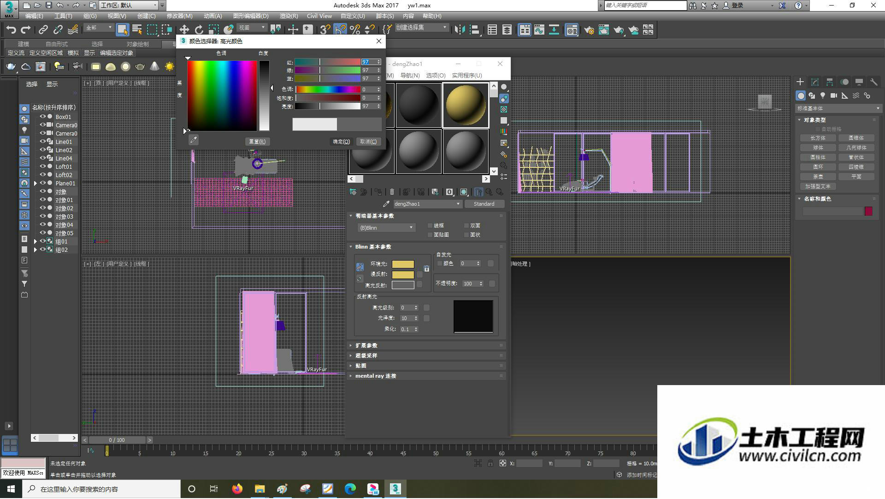Enable the self-illumination 颜色 checkbox
This screenshot has width=885, height=499.
439,263
